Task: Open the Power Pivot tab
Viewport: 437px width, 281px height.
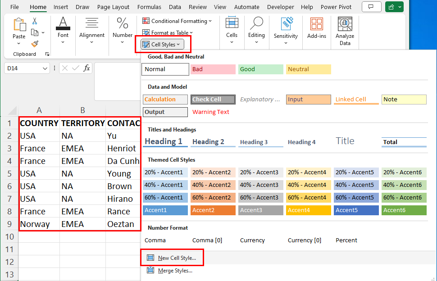Action: (336, 7)
